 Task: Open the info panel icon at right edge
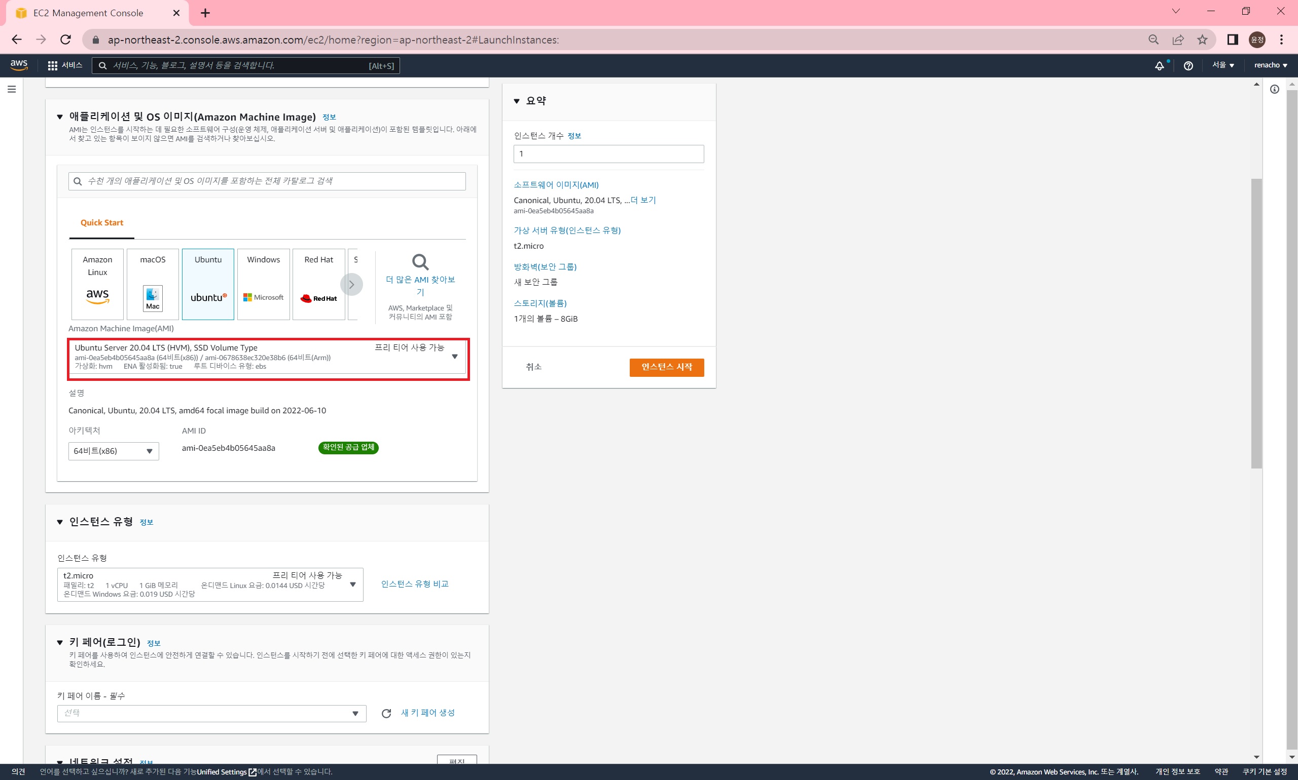[x=1274, y=89]
